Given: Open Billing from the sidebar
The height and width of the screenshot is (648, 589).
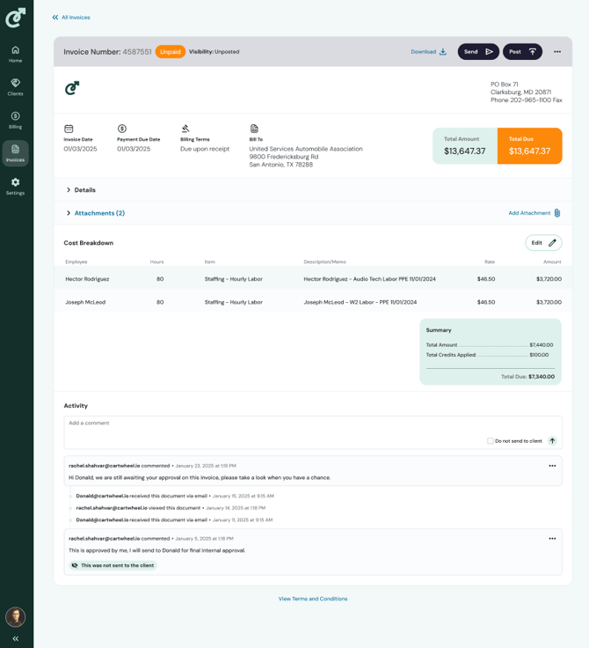Looking at the screenshot, I should (x=15, y=120).
